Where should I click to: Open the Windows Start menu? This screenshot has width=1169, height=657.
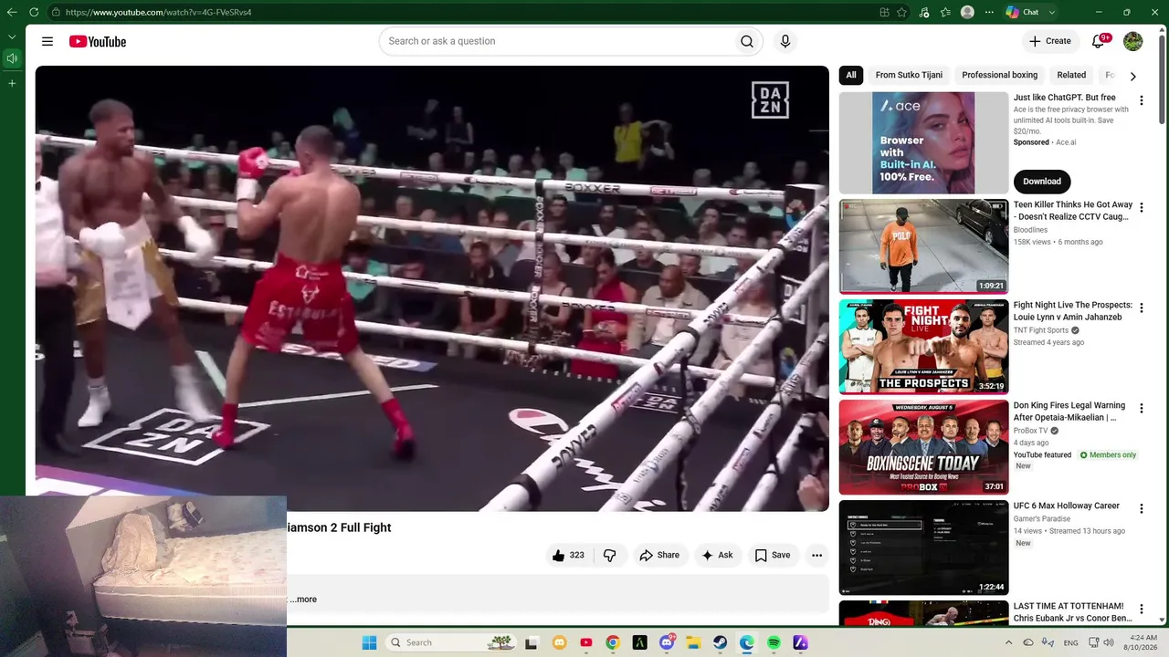369,642
